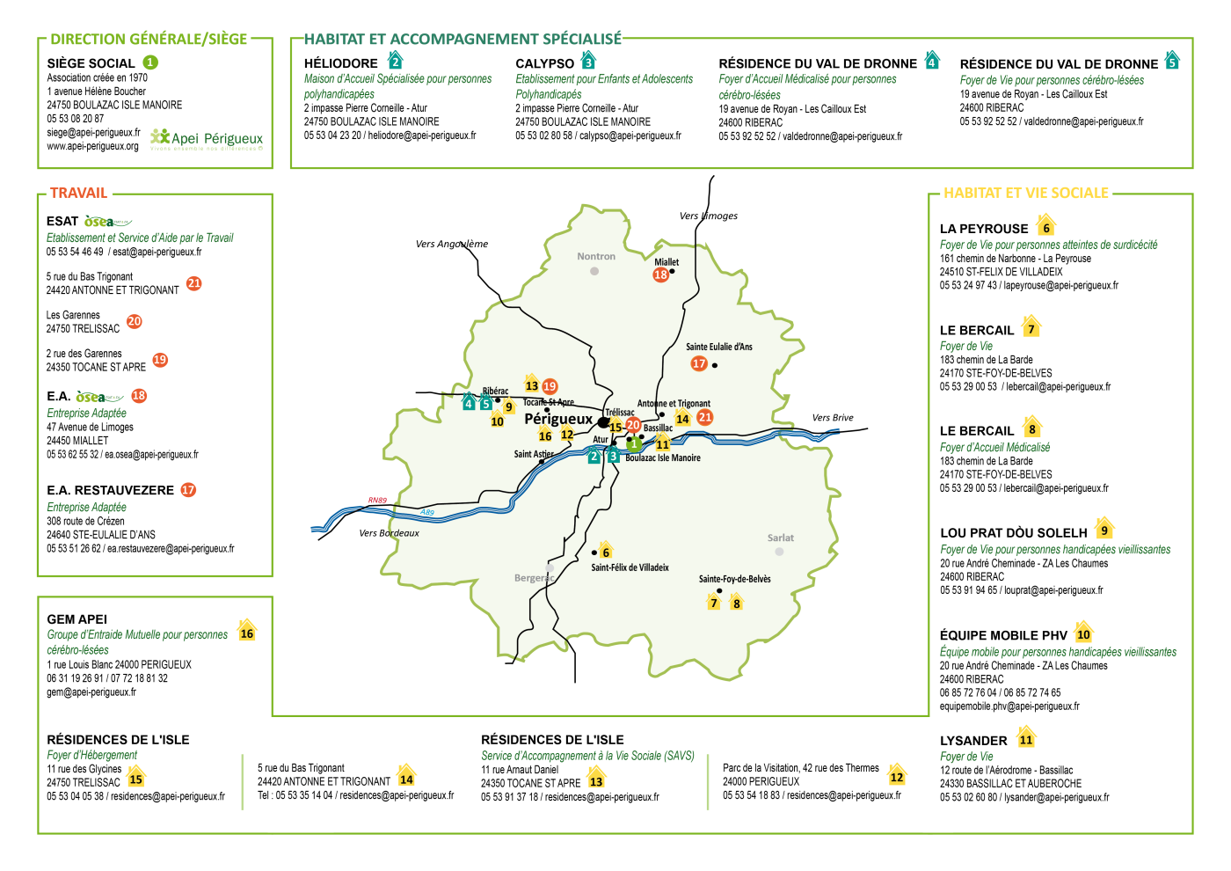Select yellow house 6 beside LA PEYROUSE
Image resolution: width=1231 pixels, height=871 pixels.
(1045, 226)
